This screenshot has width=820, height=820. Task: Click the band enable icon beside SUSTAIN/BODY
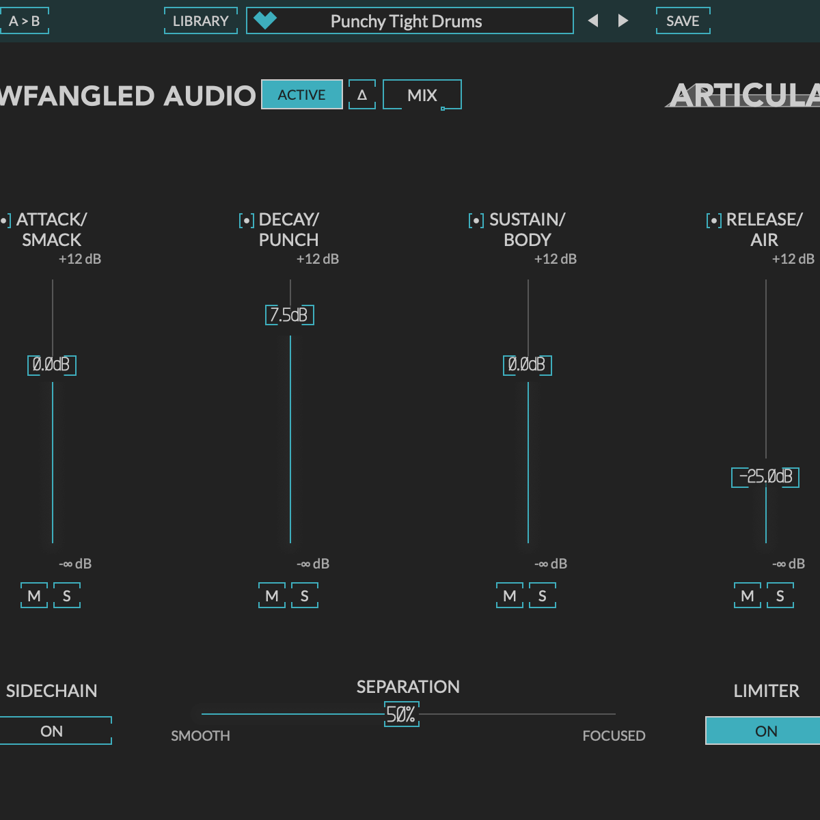(476, 219)
